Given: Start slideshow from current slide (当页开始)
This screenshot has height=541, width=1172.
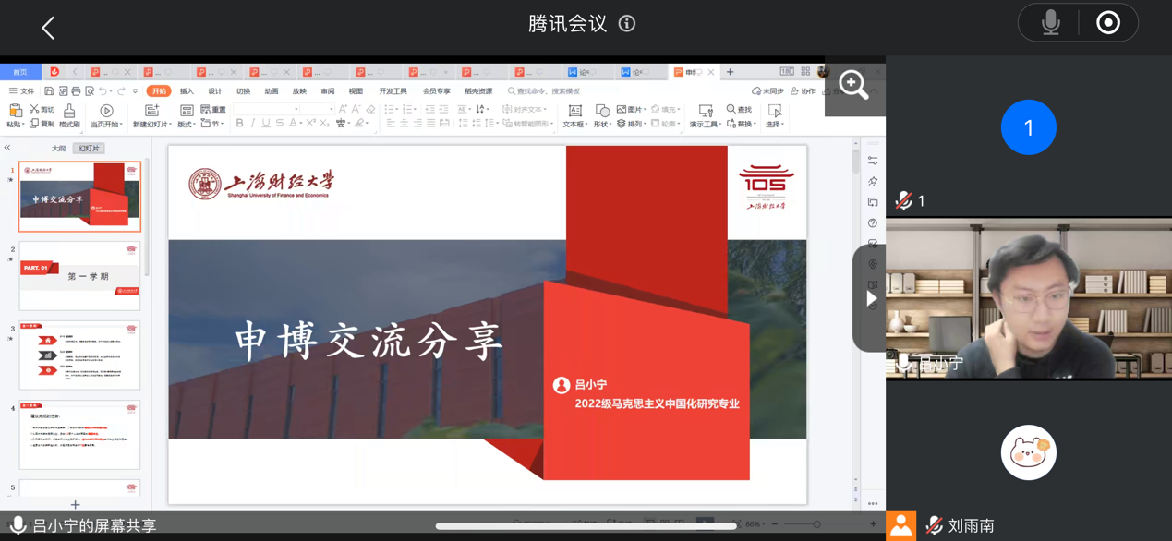Looking at the screenshot, I should [106, 114].
